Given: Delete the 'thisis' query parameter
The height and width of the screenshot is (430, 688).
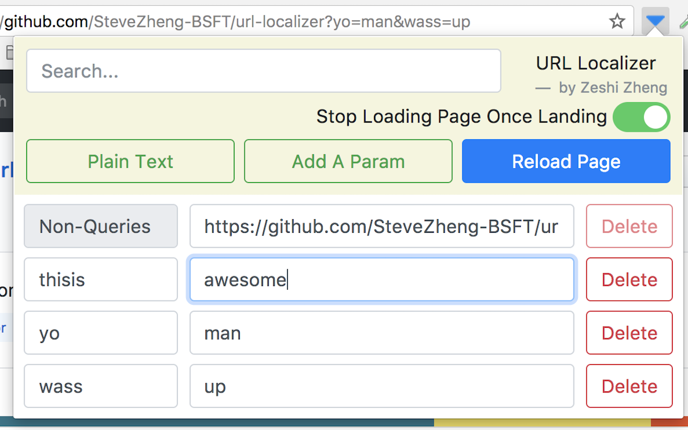Looking at the screenshot, I should click(629, 279).
